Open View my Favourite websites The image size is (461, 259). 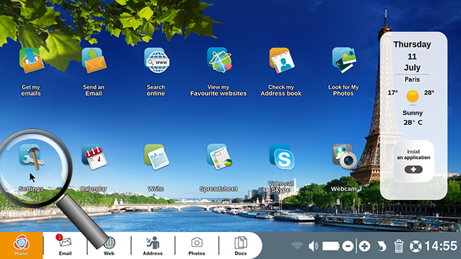point(219,60)
